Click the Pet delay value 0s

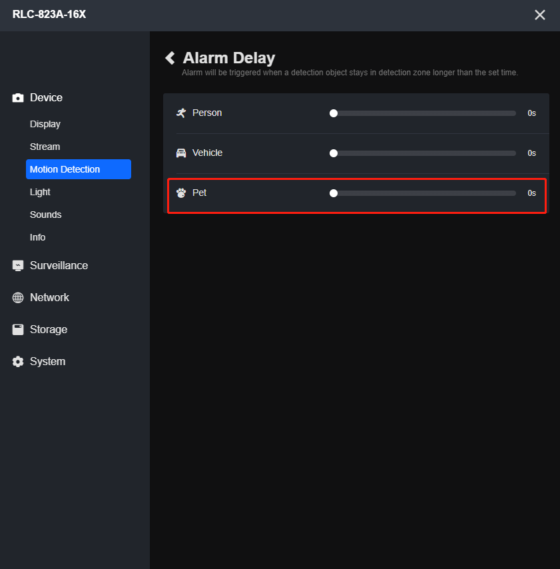532,193
